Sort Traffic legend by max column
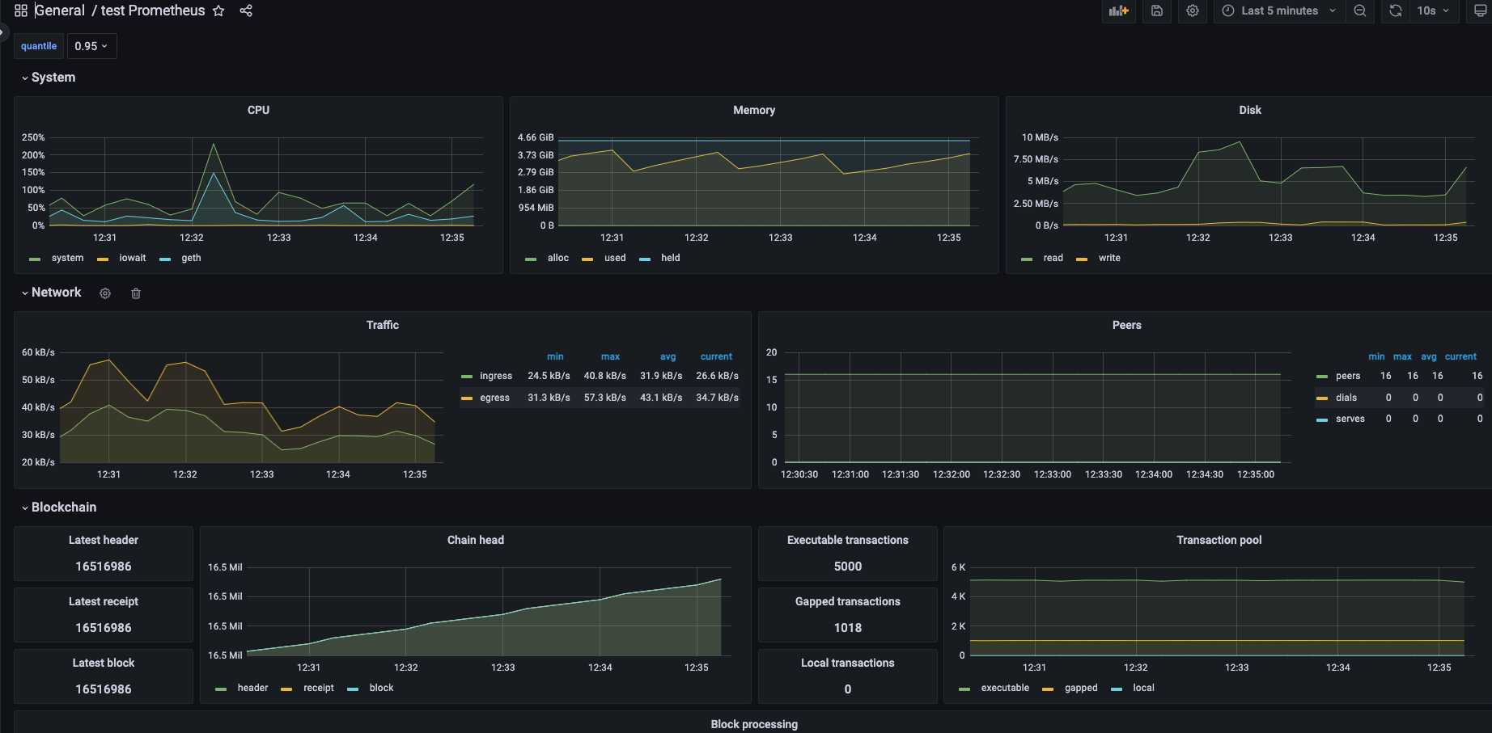Image resolution: width=1492 pixels, height=733 pixels. coord(610,356)
